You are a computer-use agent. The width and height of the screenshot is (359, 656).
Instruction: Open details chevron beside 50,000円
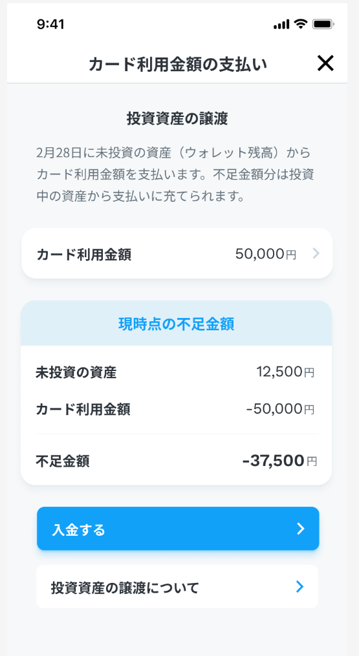pos(316,253)
